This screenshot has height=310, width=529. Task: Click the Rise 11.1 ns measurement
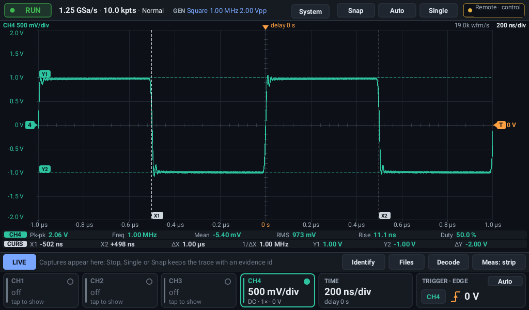pos(377,235)
